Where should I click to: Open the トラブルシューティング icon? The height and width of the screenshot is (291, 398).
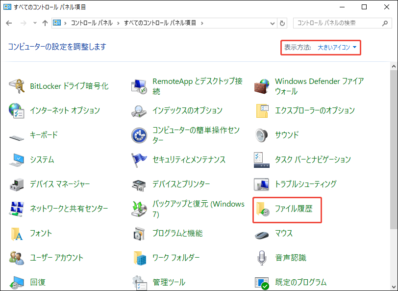click(261, 184)
